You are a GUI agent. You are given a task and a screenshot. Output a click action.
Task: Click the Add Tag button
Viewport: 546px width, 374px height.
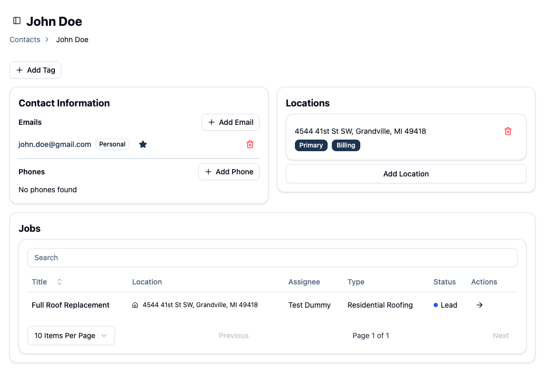[x=35, y=70]
